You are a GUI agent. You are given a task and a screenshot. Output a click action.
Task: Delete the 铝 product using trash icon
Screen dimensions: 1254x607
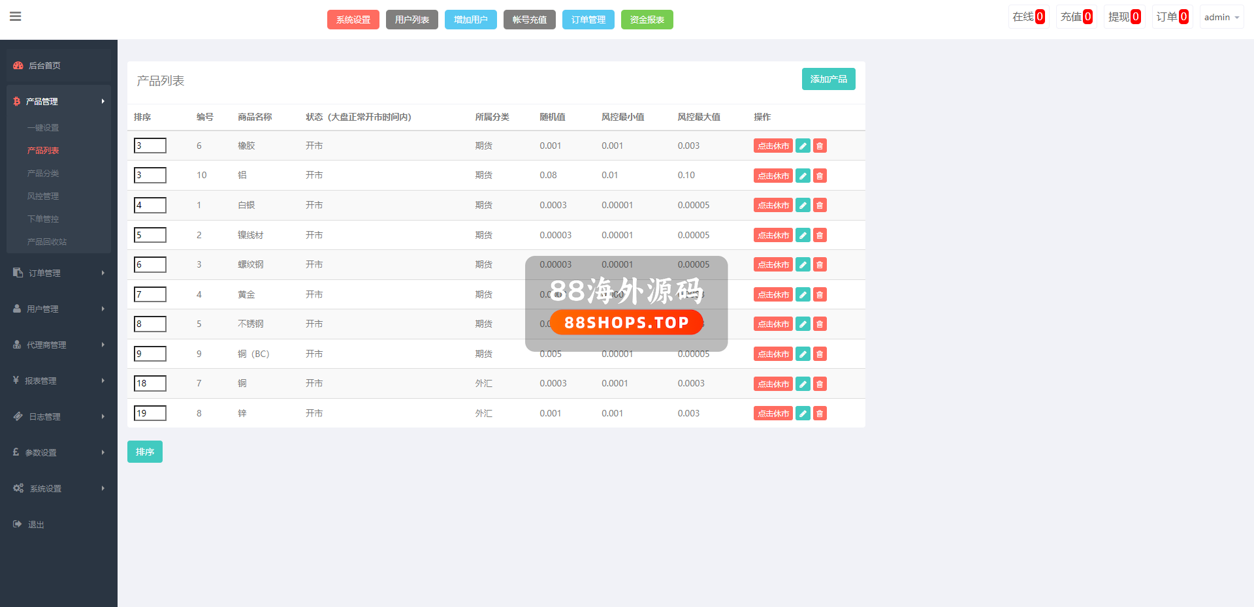820,176
